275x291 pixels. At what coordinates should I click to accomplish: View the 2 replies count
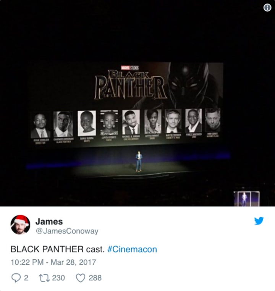pos(26,278)
